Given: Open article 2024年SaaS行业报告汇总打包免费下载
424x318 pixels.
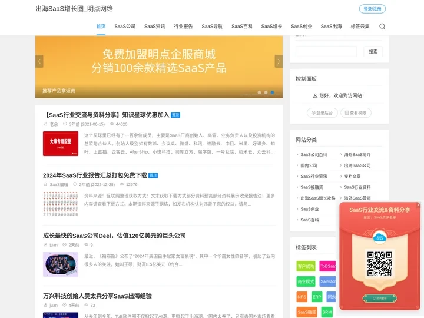Looking at the screenshot, I should 95,175.
